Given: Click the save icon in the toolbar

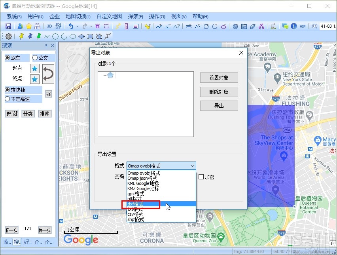Looking at the screenshot, I should coord(8,27).
